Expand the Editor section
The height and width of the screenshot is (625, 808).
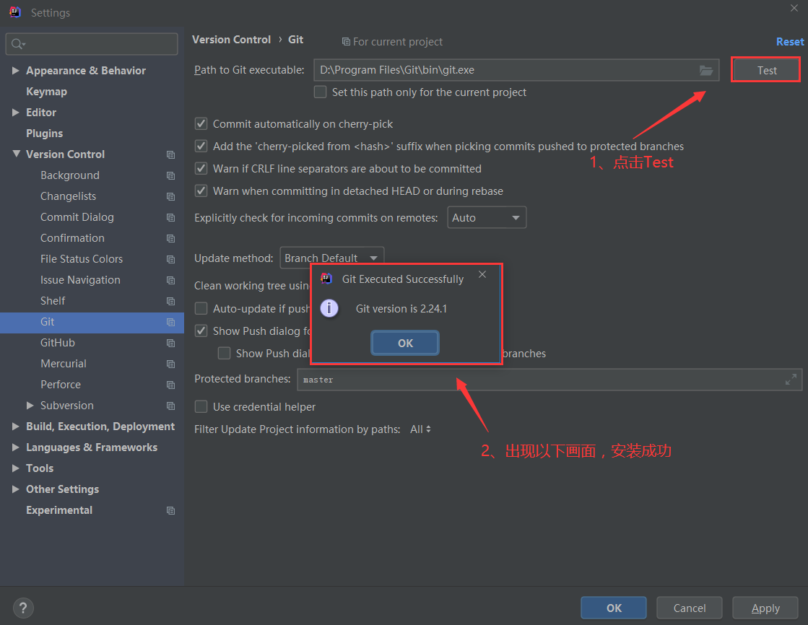pos(15,112)
